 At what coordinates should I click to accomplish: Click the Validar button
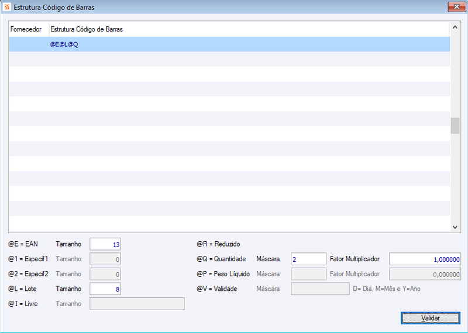coord(431,318)
